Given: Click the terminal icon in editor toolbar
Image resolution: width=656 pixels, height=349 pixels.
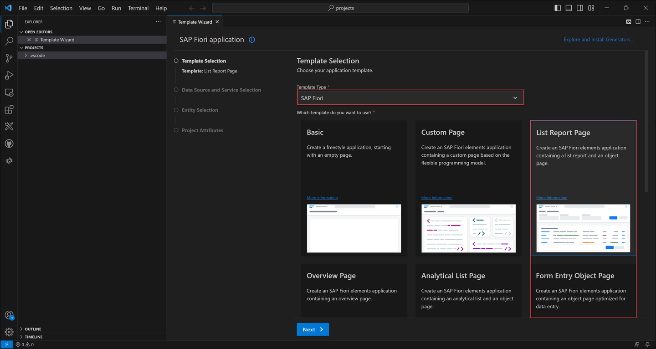Looking at the screenshot, I should tap(629, 22).
